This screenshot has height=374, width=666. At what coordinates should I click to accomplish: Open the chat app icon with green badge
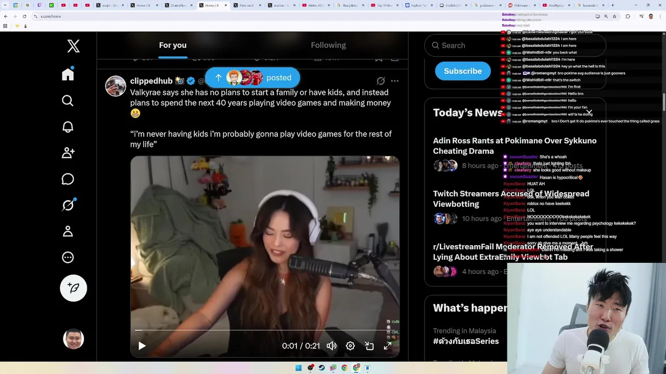point(333,368)
